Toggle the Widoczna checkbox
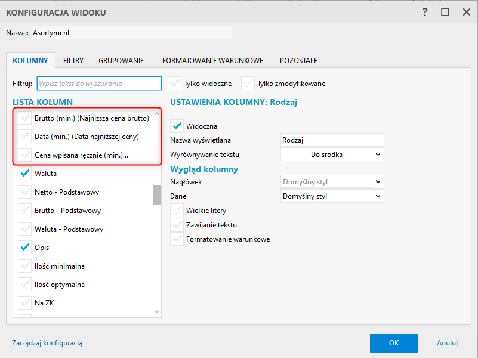Screen dimensions: 478x358 pyautogui.click(x=177, y=126)
